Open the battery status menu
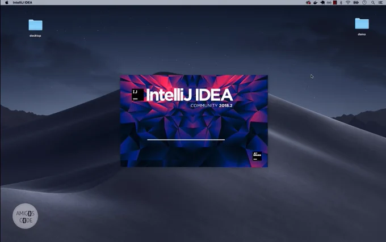 click(x=356, y=2)
